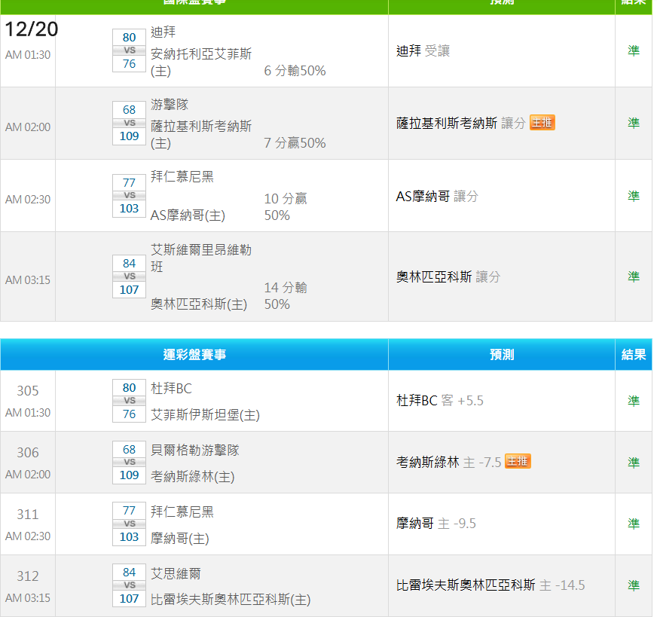Viewport: 657px width, 617px height.
Task: Click the 主推 badge next to 考納斯綠林 主 -7.5
Action: point(518,462)
